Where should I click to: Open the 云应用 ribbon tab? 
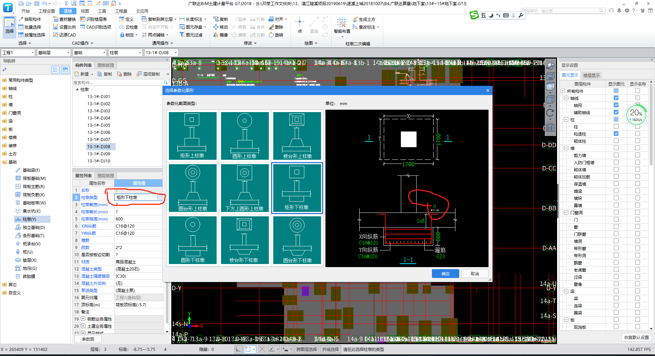click(x=142, y=11)
